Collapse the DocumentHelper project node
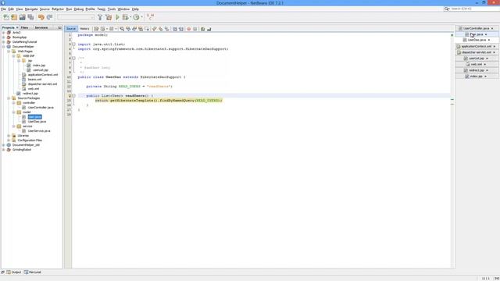Viewport: 500px width, 281px height. pos(3,47)
